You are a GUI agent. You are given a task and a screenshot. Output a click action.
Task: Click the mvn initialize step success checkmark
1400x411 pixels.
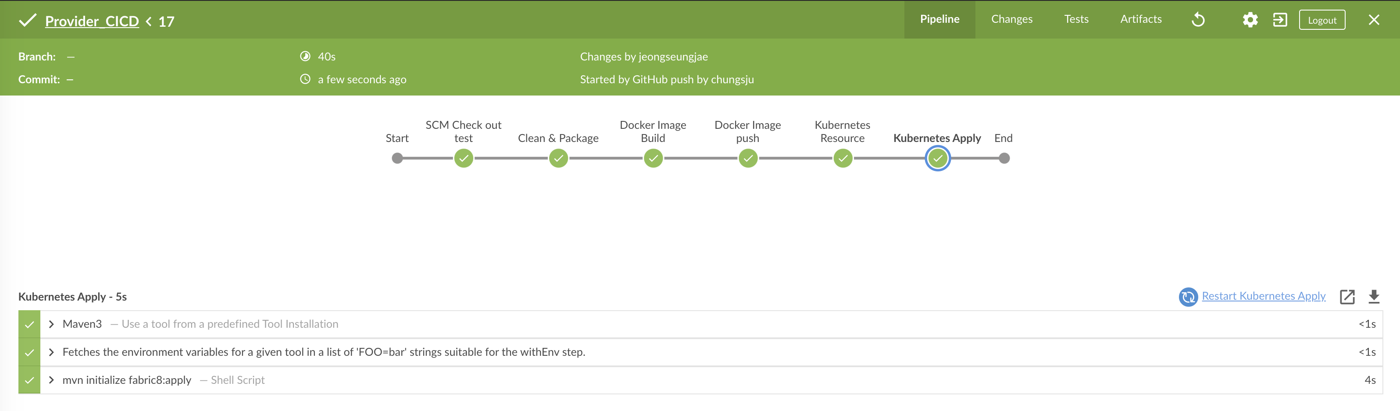(x=29, y=381)
